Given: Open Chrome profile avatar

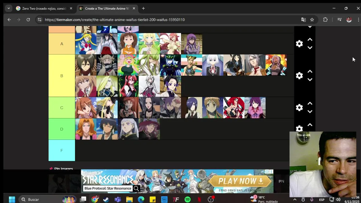Looking at the screenshot, I should (x=349, y=19).
